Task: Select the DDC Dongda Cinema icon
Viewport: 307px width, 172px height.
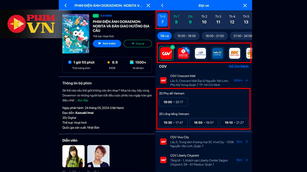Action: [x=234, y=53]
